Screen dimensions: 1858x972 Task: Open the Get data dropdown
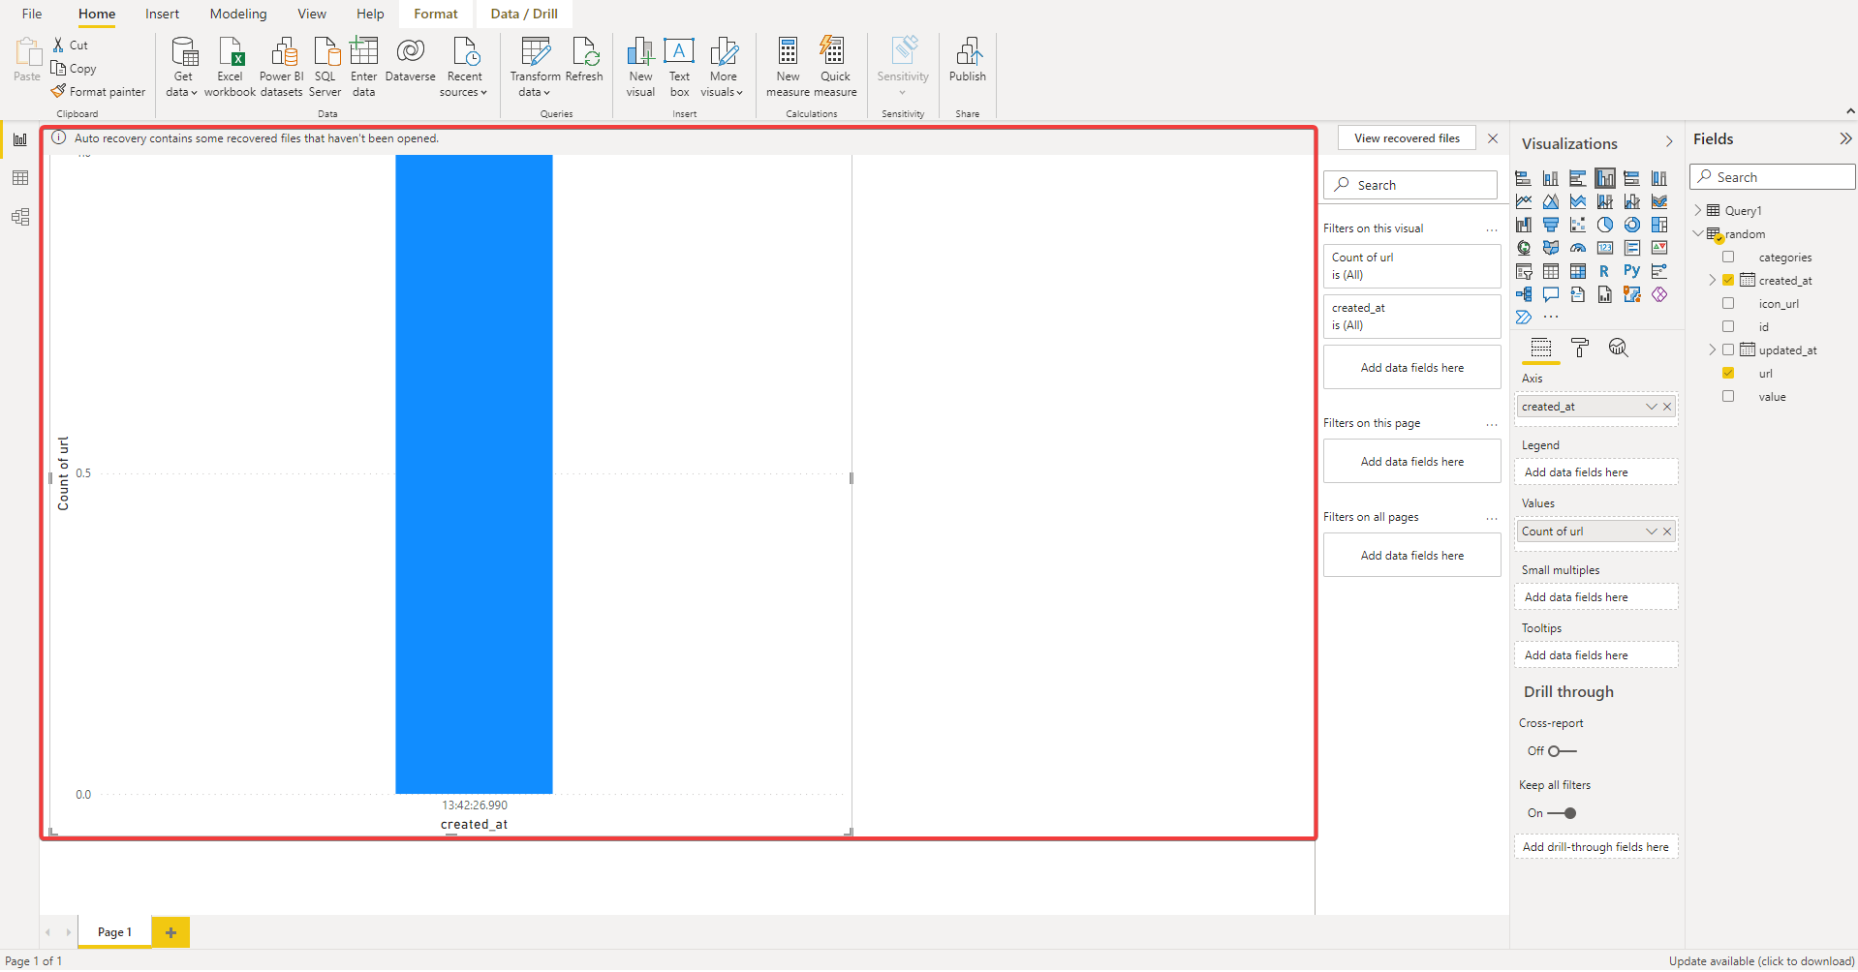pos(182,67)
